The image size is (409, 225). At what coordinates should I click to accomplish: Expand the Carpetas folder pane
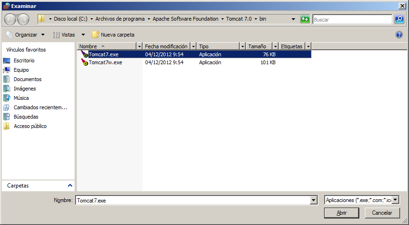[70, 186]
